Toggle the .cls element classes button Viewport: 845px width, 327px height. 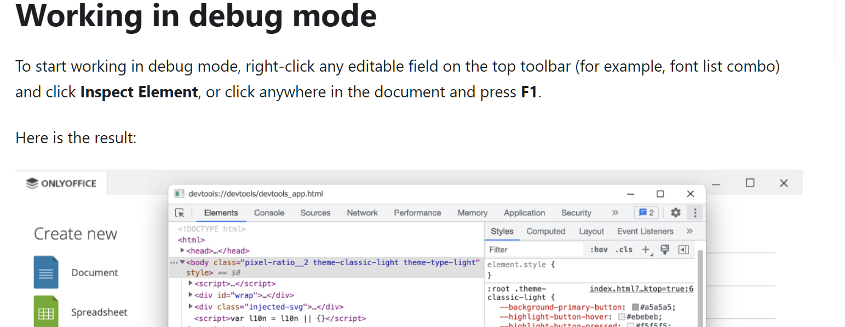pos(624,249)
